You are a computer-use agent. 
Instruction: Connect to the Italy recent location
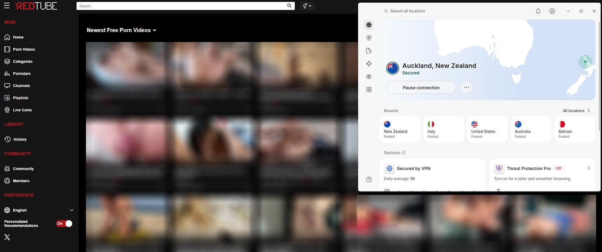[443, 129]
